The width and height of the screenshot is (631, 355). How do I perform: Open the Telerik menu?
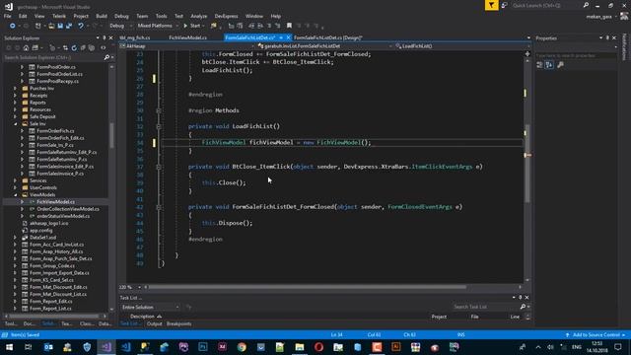tap(59, 16)
